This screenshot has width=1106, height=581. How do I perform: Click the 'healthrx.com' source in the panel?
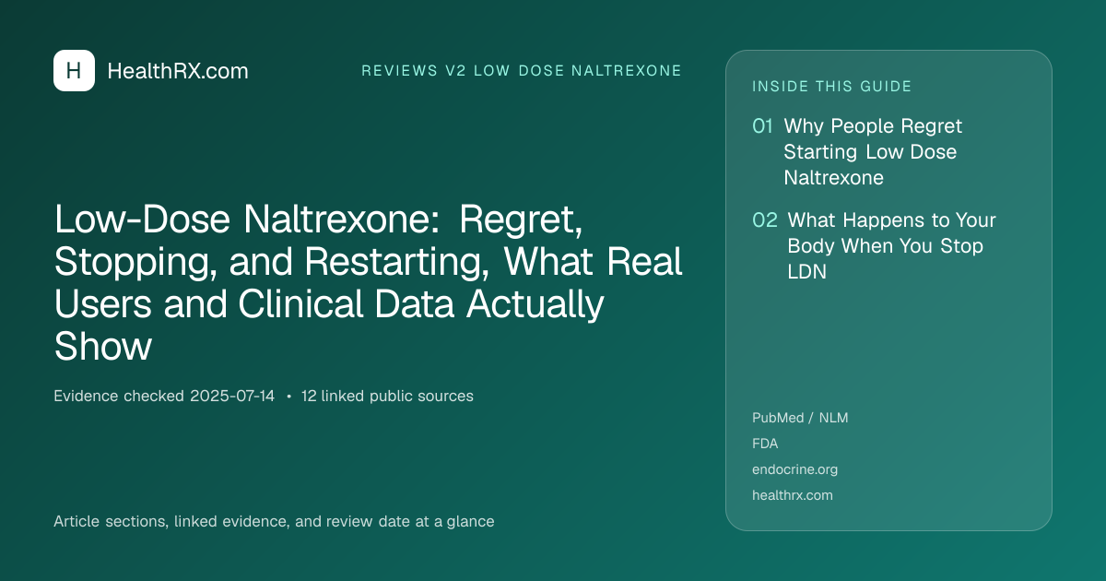(793, 495)
